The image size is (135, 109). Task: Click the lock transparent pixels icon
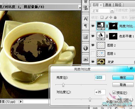pyautogui.click(x=102, y=17)
